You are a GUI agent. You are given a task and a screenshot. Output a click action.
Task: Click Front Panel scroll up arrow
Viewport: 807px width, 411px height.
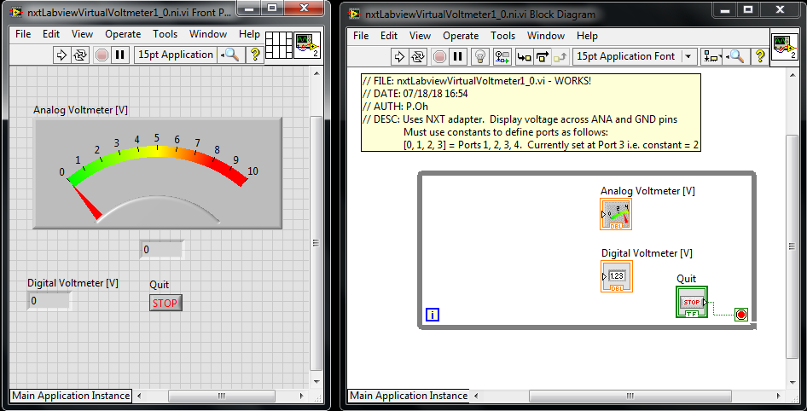coord(316,72)
